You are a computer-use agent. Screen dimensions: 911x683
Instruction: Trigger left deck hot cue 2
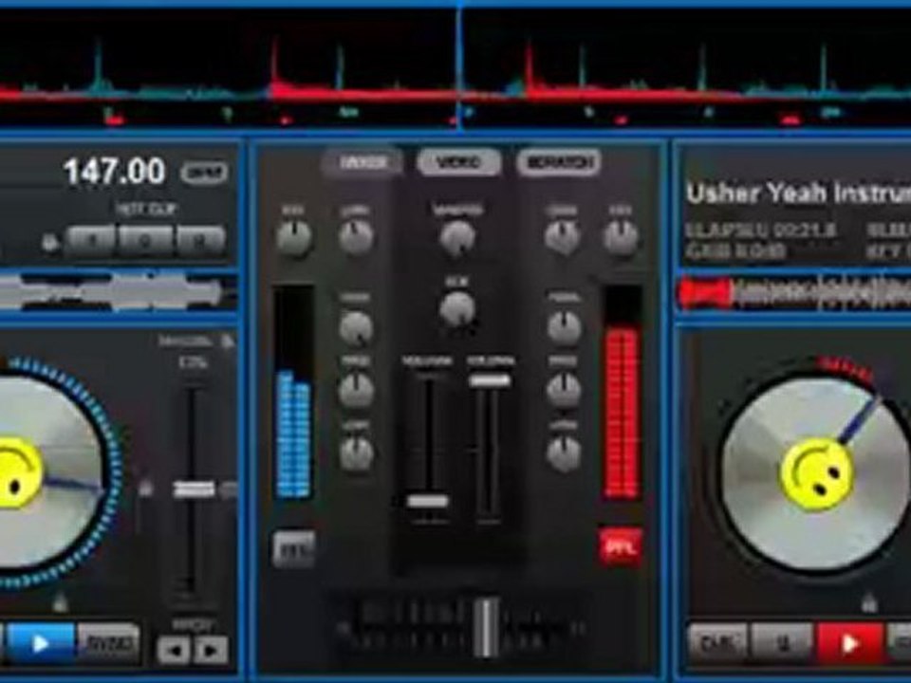pyautogui.click(x=144, y=240)
